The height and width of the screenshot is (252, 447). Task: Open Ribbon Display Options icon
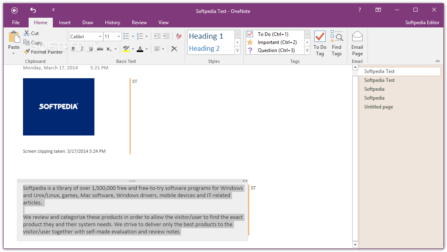click(x=378, y=10)
